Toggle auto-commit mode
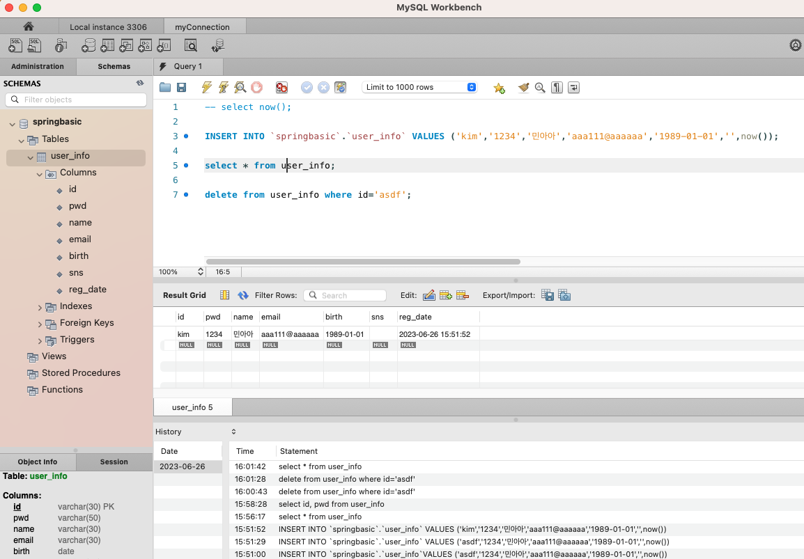Image resolution: width=804 pixels, height=559 pixels. coord(341,87)
